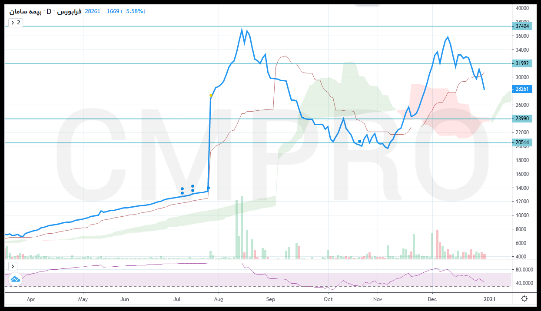Select the 23990 horizontal line price label

tap(522, 119)
